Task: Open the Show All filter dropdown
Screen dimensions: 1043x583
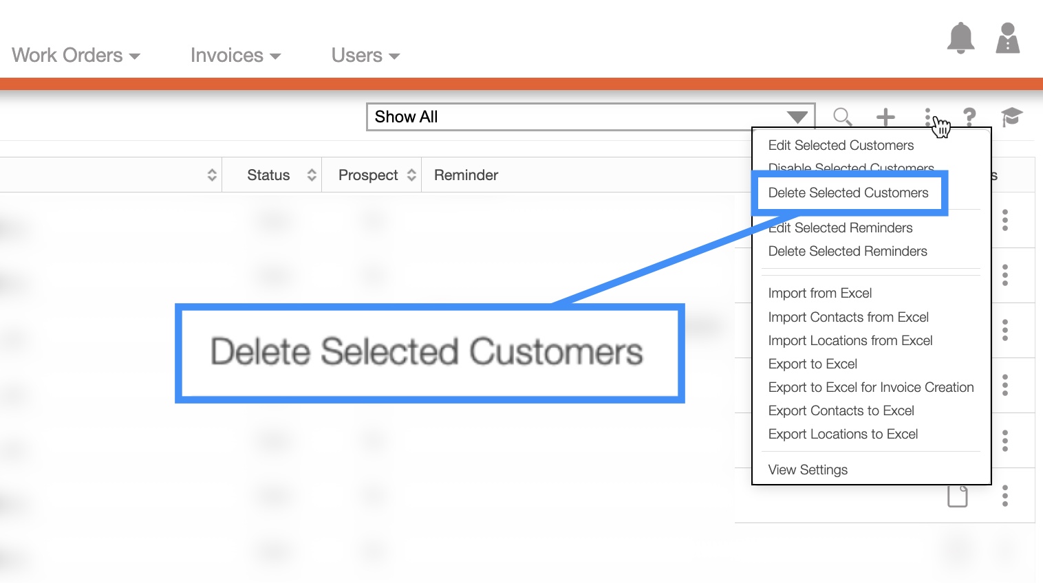Action: [x=590, y=117]
